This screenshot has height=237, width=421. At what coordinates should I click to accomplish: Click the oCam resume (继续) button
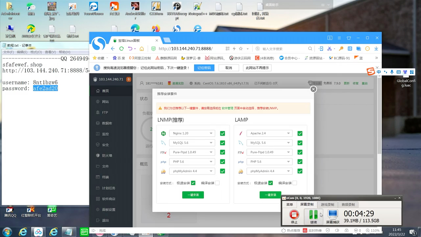tap(313, 217)
